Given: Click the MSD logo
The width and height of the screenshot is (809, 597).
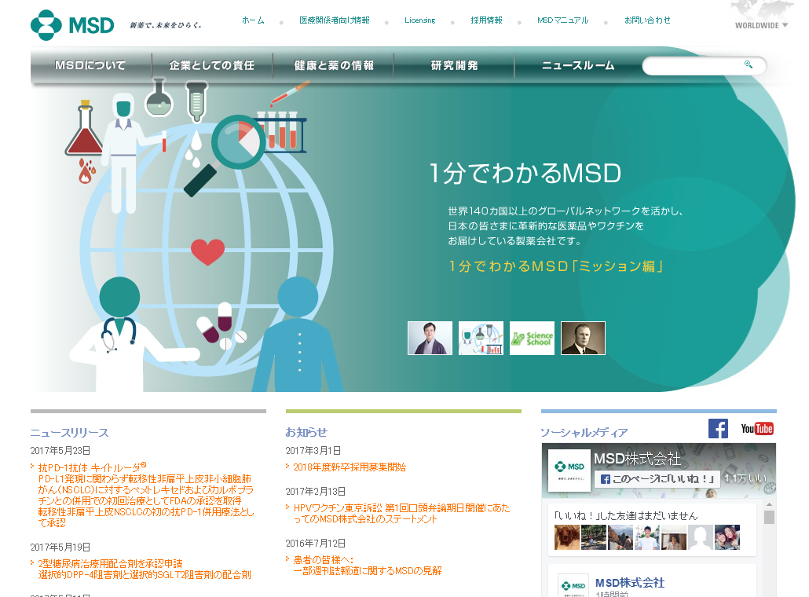Looking at the screenshot, I should [x=72, y=25].
